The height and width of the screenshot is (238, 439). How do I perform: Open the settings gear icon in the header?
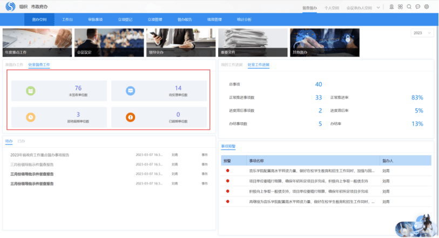pyautogui.click(x=427, y=6)
